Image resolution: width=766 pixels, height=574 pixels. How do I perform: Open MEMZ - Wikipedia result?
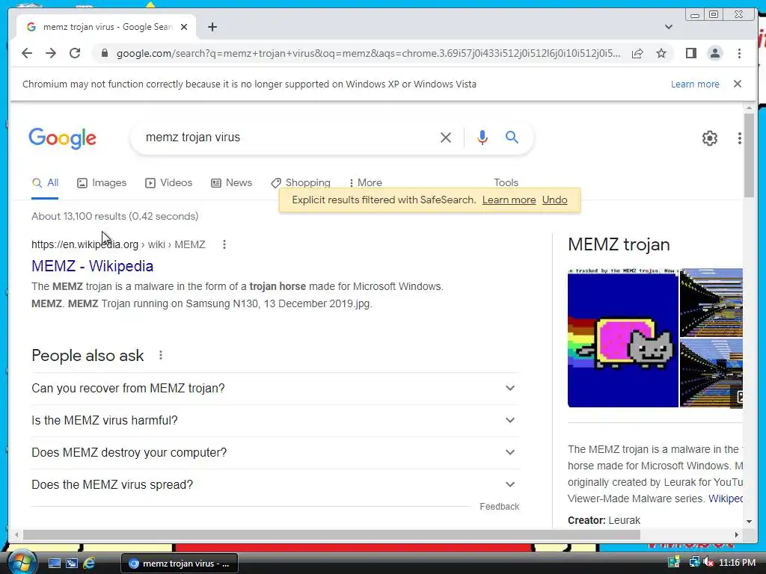tap(92, 266)
